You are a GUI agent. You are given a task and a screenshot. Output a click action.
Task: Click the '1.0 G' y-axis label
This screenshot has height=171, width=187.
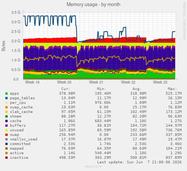coord(16,60)
